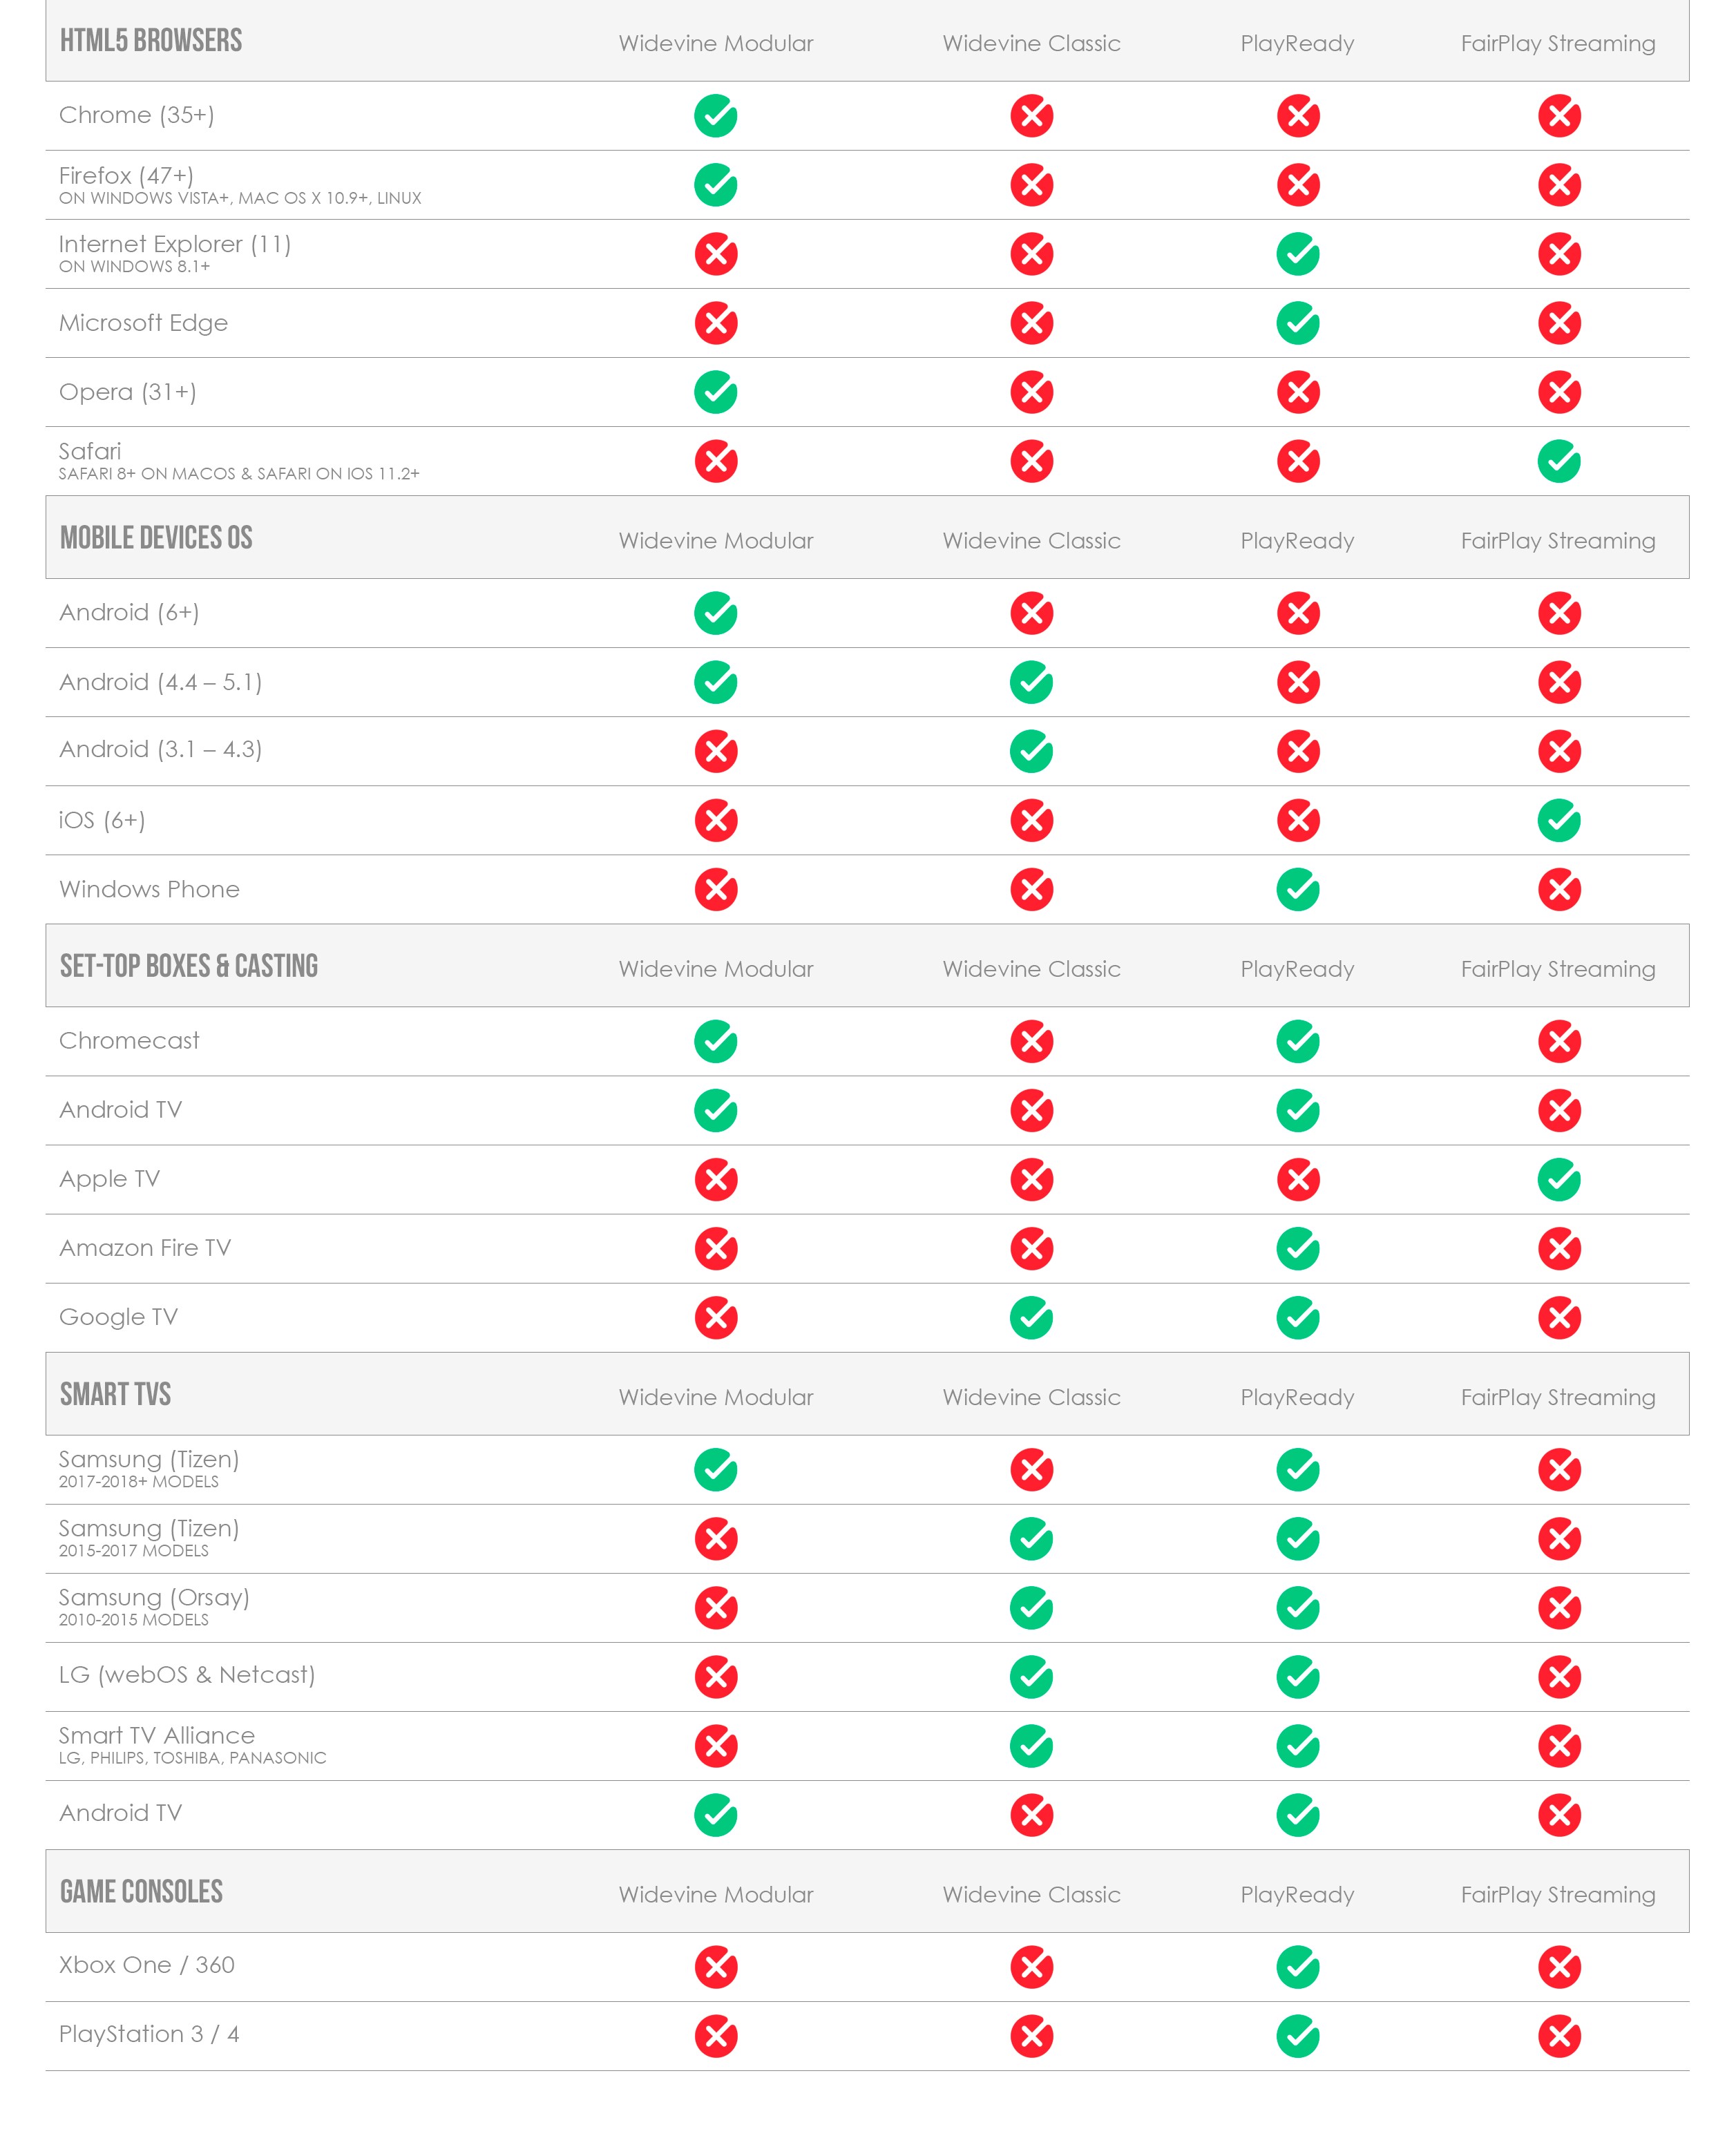Click Android (4.4 – 5.1) Widevine Classic checkmark

(x=1031, y=682)
